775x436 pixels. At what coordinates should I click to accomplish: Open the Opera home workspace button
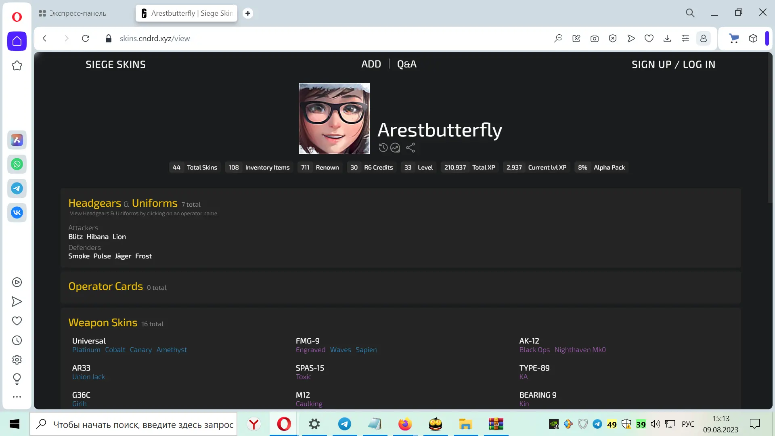[x=17, y=41]
